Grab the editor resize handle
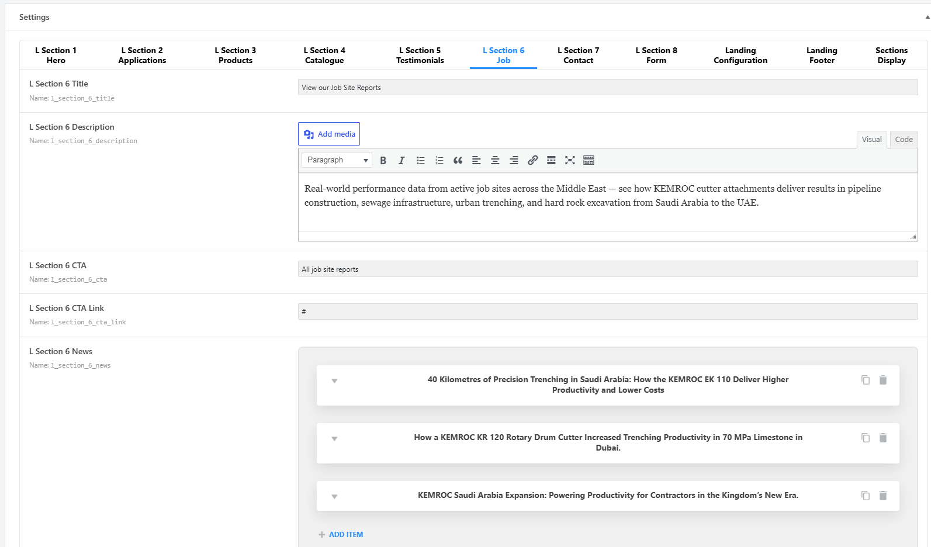This screenshot has width=931, height=547. click(913, 236)
